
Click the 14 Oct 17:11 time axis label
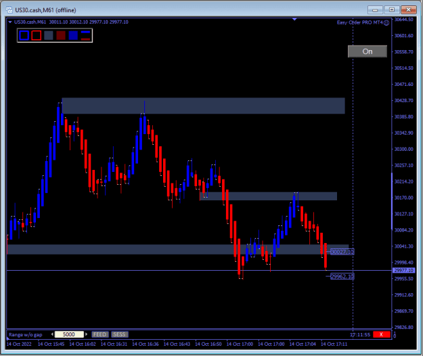[334, 344]
